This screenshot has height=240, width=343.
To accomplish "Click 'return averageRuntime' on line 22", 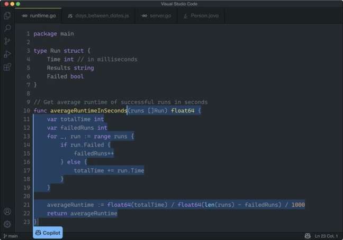I will coord(82,213).
